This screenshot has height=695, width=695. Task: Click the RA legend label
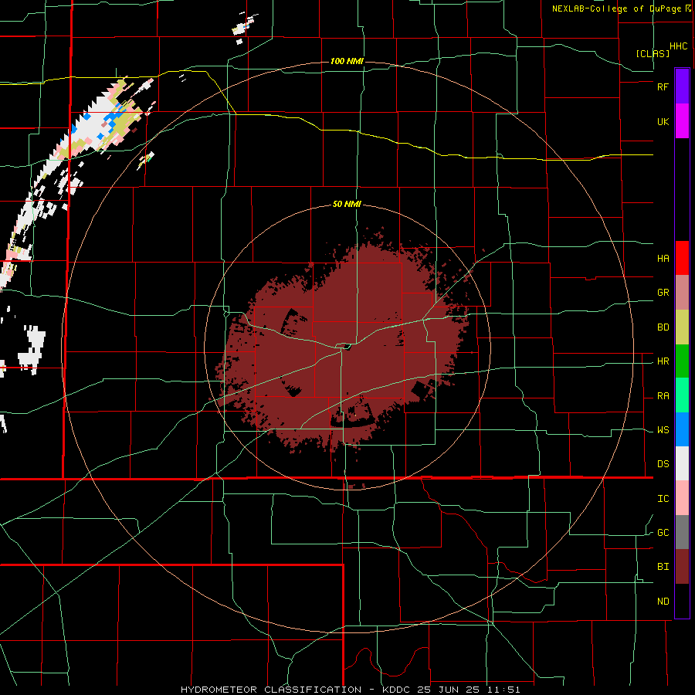coord(663,396)
